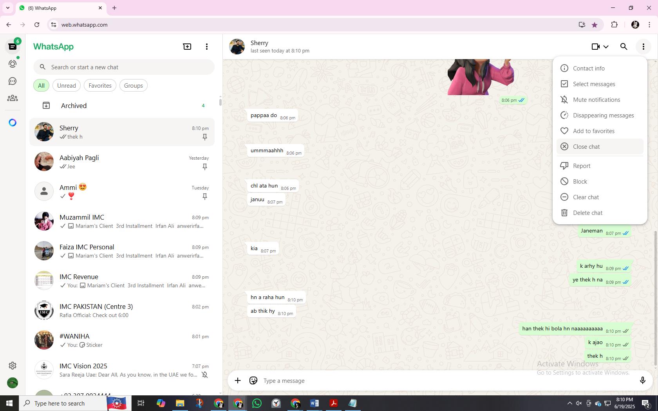Open the emoji and sticker picker

(253, 380)
